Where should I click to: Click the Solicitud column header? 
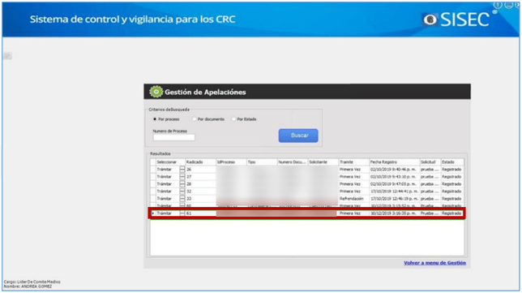point(430,162)
